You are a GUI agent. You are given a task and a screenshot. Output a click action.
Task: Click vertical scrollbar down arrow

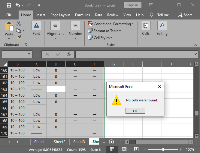pyautogui.click(x=196, y=136)
